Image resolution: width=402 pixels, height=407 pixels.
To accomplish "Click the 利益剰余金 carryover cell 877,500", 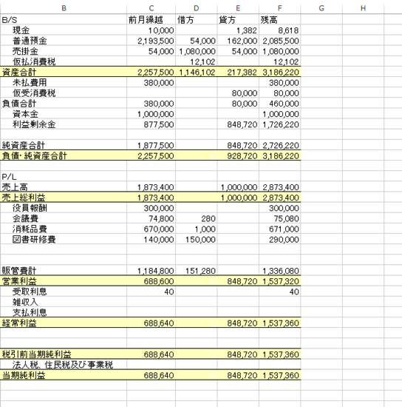I will point(151,124).
